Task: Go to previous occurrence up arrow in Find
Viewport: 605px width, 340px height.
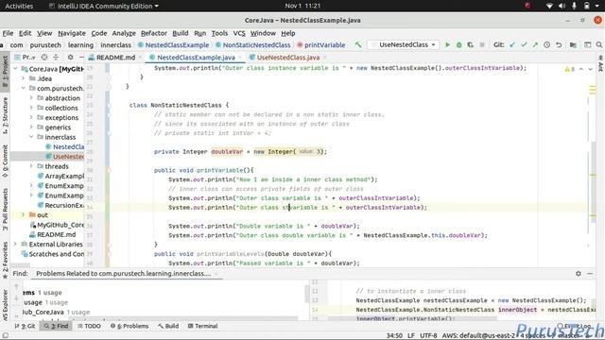Action: coord(16,286)
